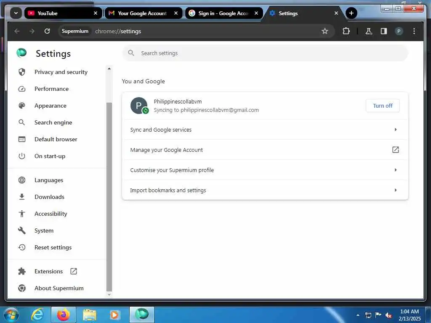Bookmark this page with the star icon
This screenshot has height=323, width=431.
(325, 31)
